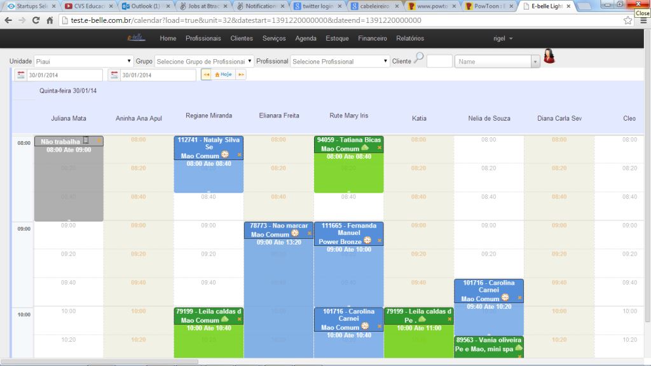Click the Cliente magnifying glass search icon
Image resolution: width=651 pixels, height=366 pixels.
[418, 58]
